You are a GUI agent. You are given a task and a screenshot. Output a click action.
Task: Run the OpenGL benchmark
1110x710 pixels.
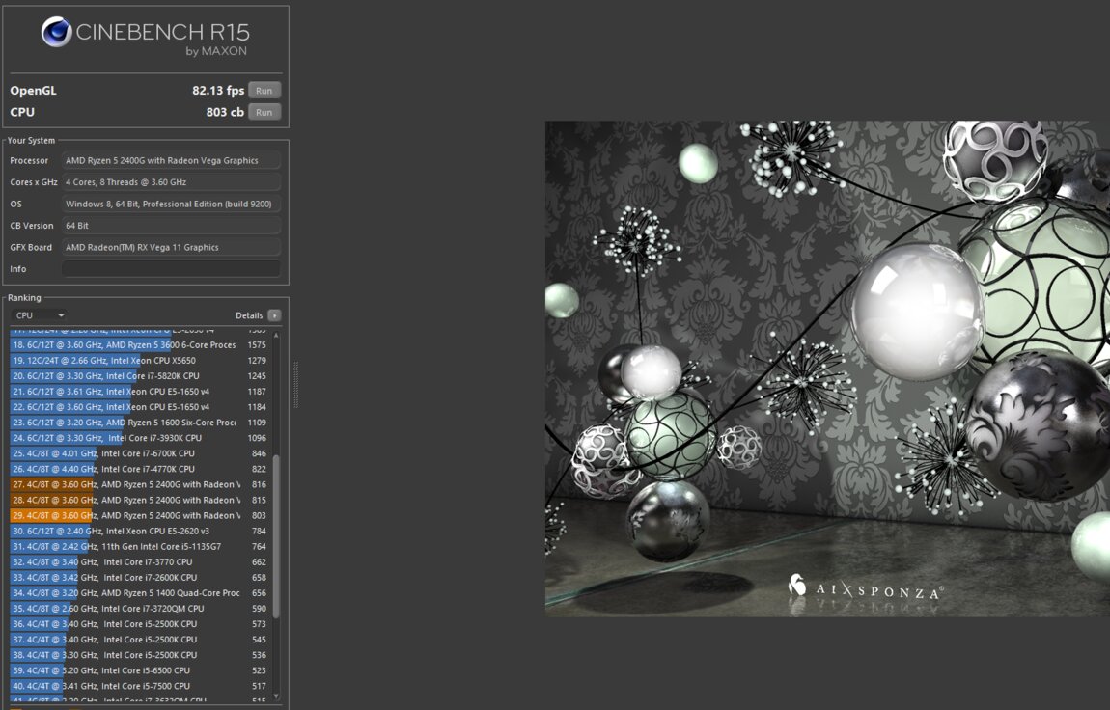(x=264, y=91)
